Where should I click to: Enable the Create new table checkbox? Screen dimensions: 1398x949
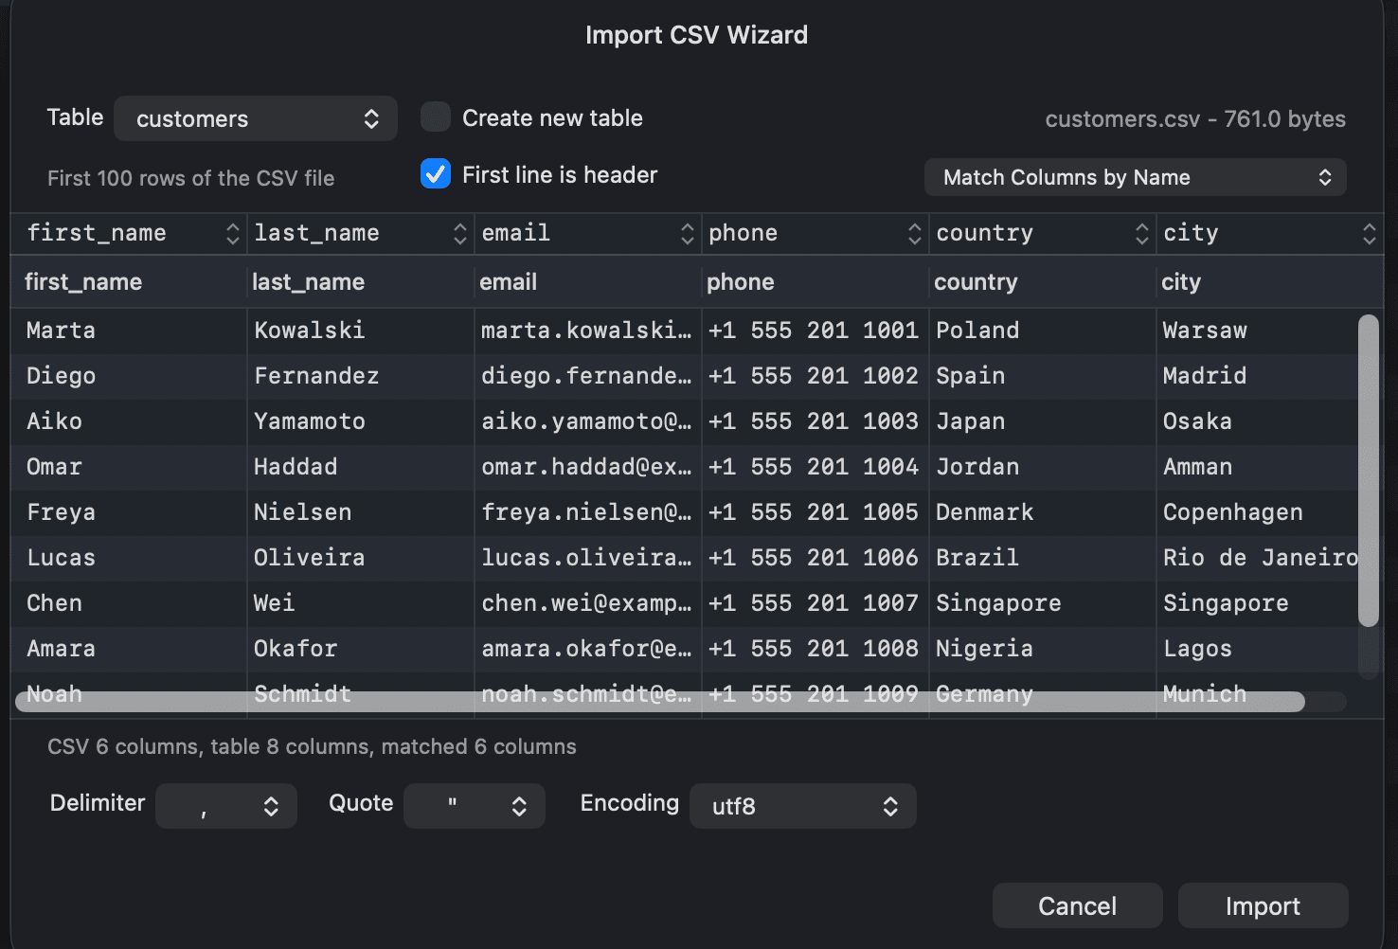tap(436, 117)
